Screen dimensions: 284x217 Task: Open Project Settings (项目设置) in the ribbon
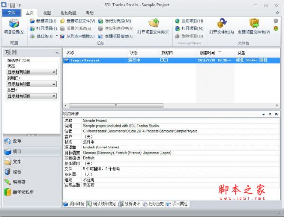coord(14,26)
